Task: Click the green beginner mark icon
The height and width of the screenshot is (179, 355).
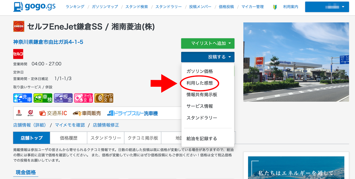Action: pyautogui.click(x=275, y=7)
